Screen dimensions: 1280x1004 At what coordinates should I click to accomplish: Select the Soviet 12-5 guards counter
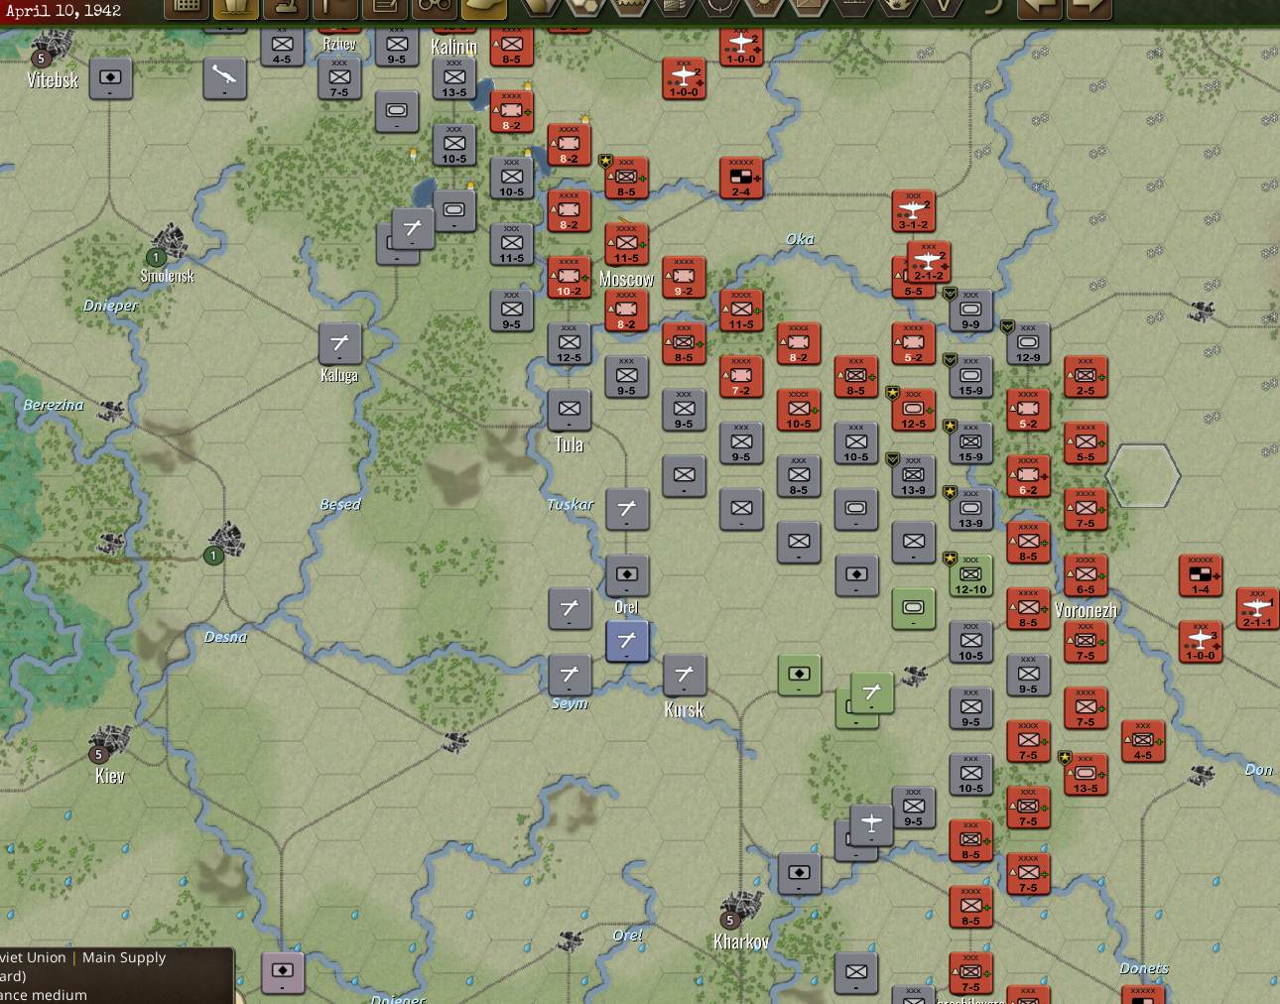coord(913,410)
